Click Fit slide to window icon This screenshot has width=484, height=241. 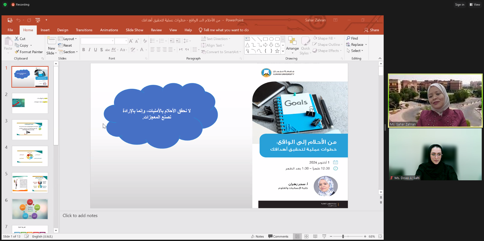tap(380, 236)
